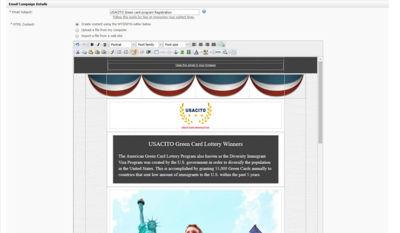Click 'View this email in your browser' link
400x233 pixels.
coord(195,65)
